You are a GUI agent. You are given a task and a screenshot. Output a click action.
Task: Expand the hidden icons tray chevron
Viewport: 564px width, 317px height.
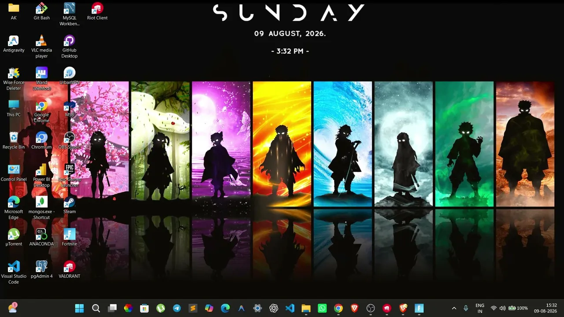pyautogui.click(x=454, y=308)
